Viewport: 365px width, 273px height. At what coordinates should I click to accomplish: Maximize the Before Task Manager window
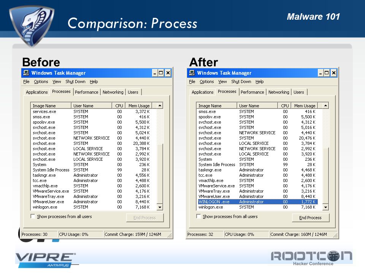click(161, 73)
